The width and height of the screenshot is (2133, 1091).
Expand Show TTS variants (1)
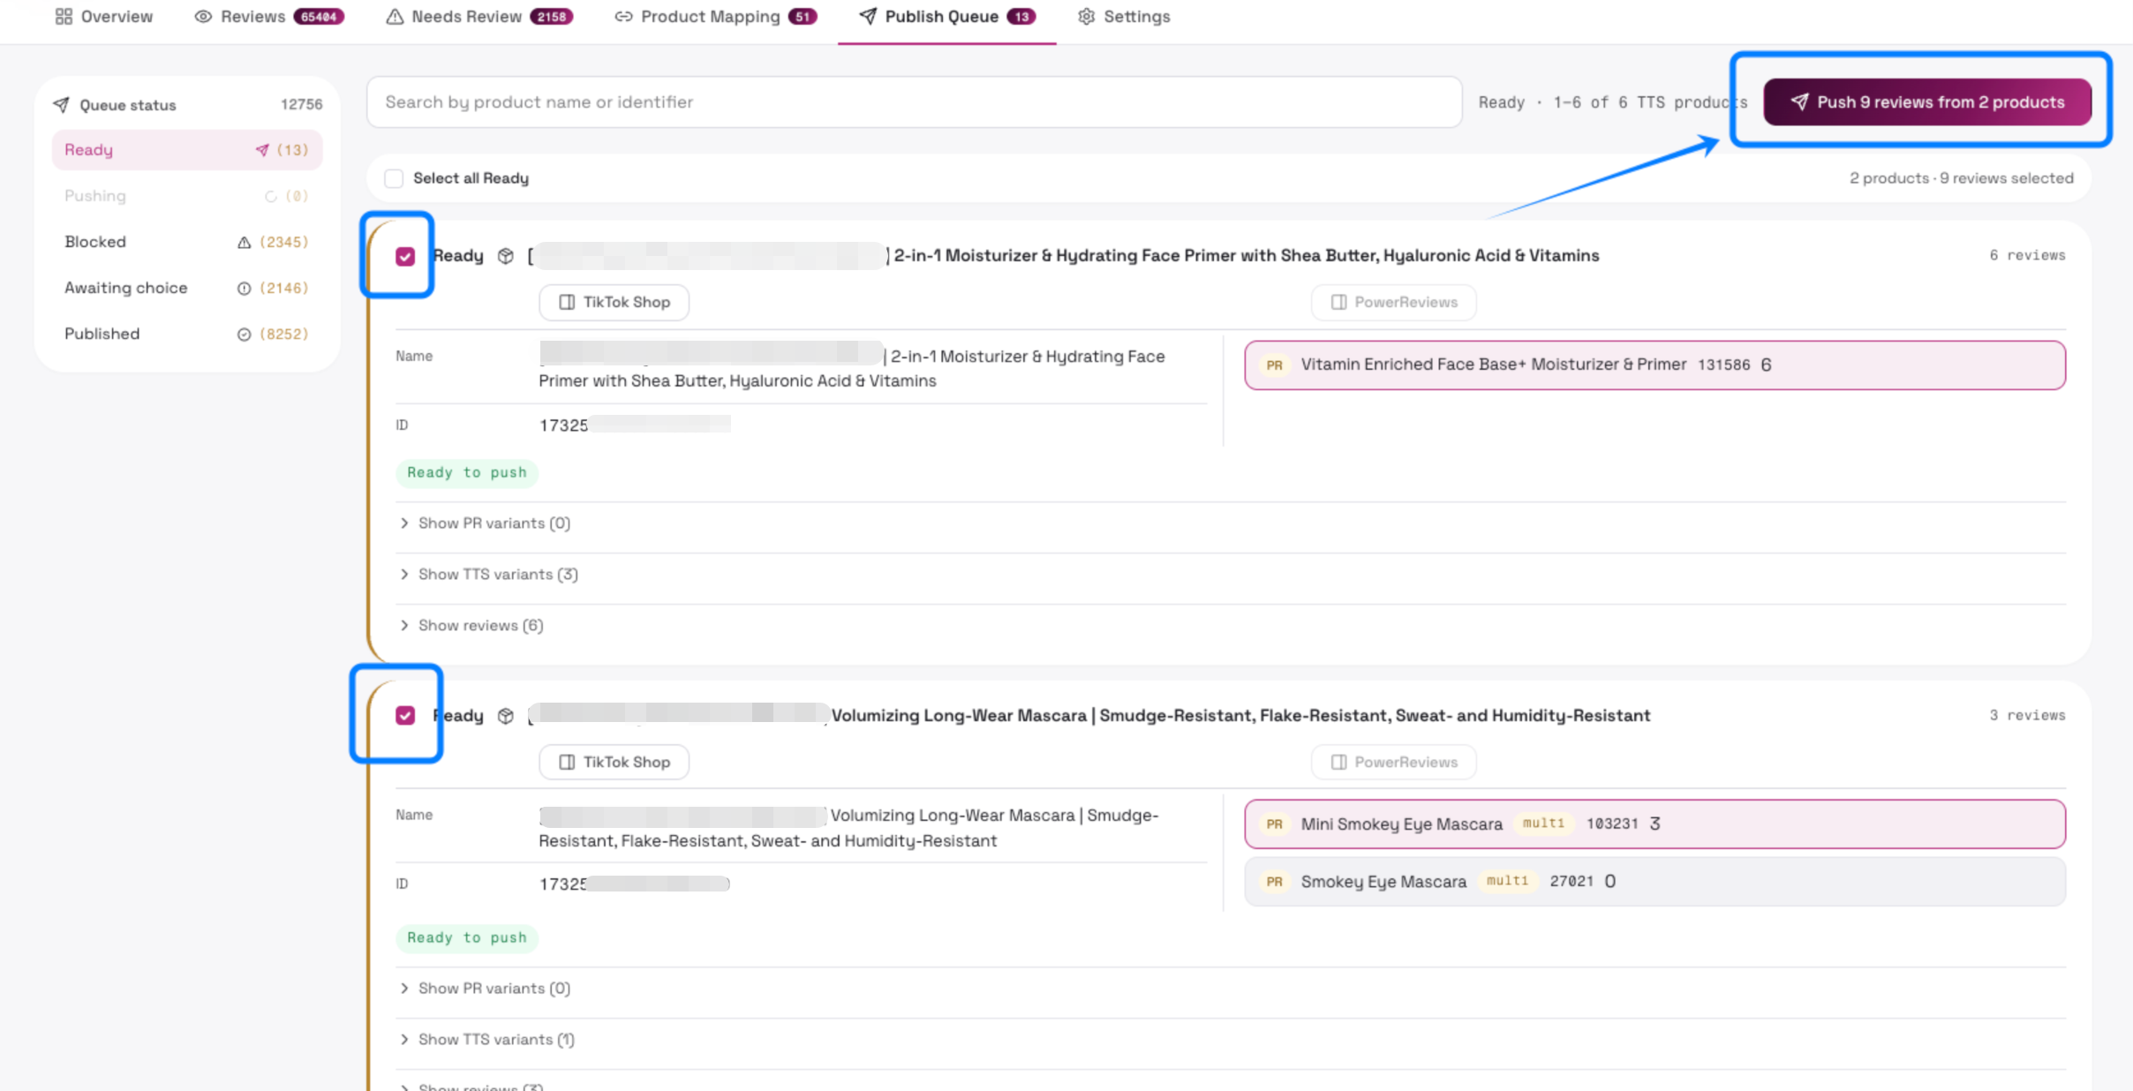487,1040
